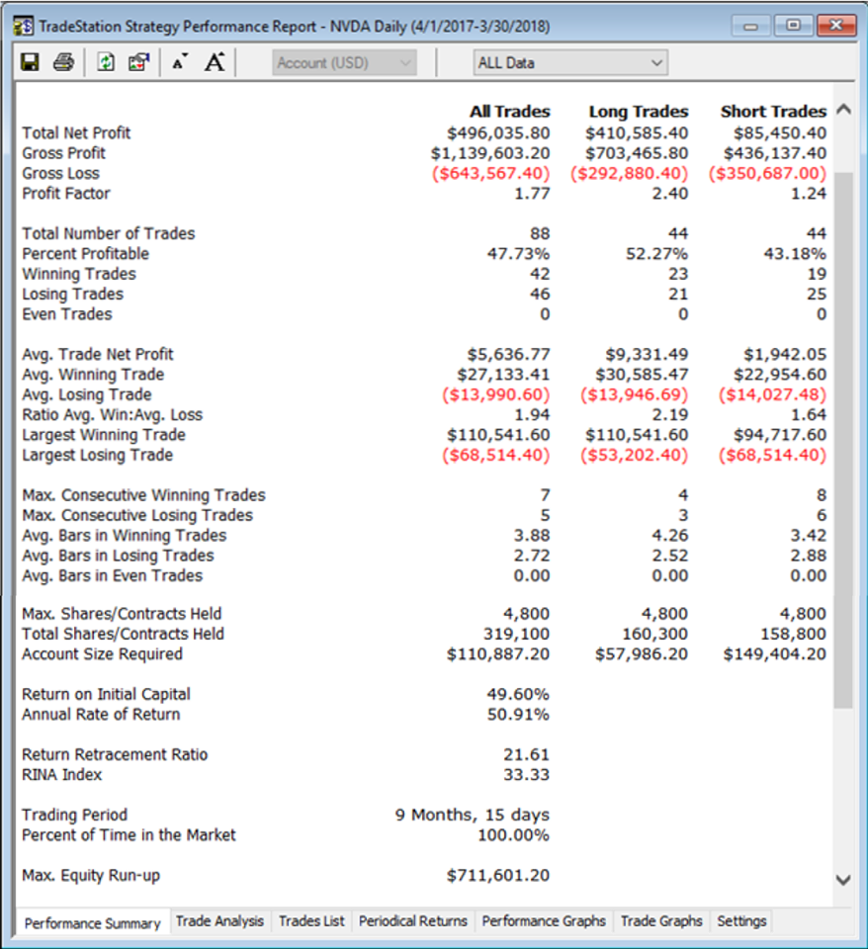Click the Print report icon
Screen dimensions: 868x949
tap(63, 62)
